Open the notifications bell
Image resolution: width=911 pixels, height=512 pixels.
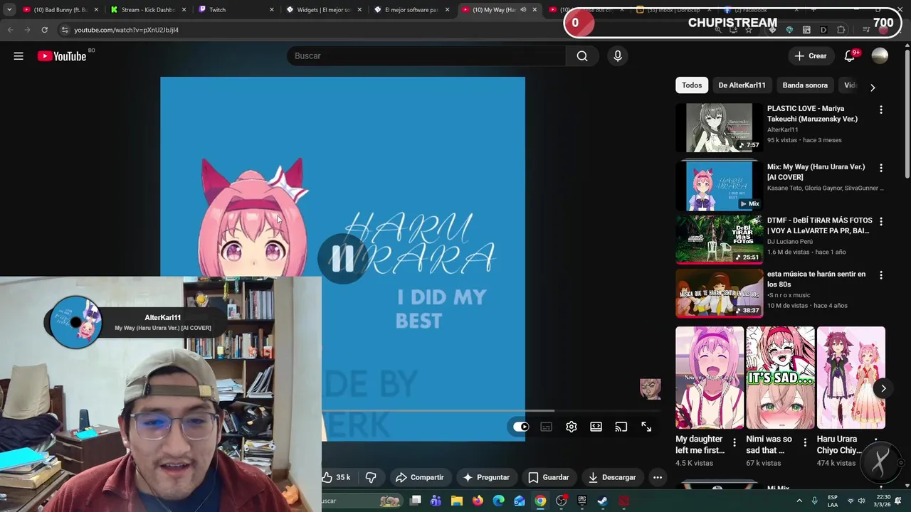pos(850,56)
